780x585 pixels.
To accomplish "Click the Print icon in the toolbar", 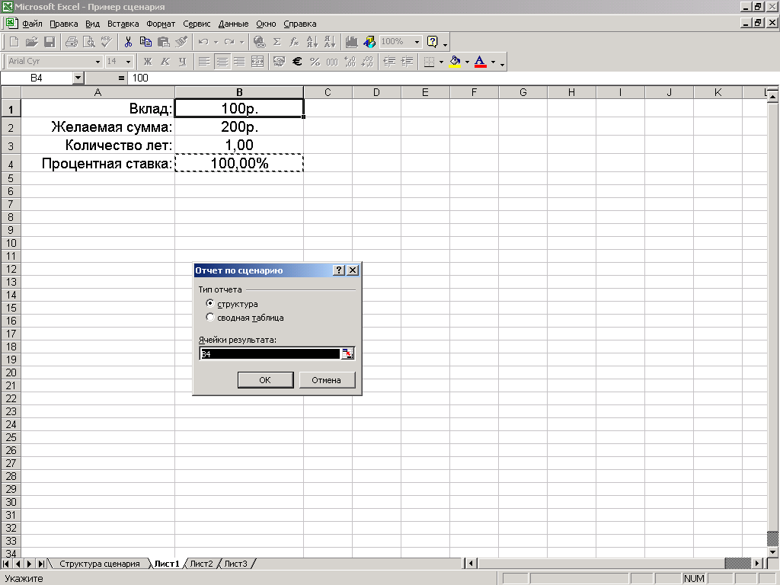I will pyautogui.click(x=72, y=42).
